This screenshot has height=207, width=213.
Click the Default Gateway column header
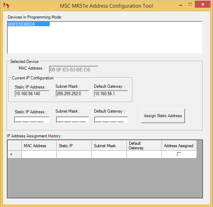(144, 145)
